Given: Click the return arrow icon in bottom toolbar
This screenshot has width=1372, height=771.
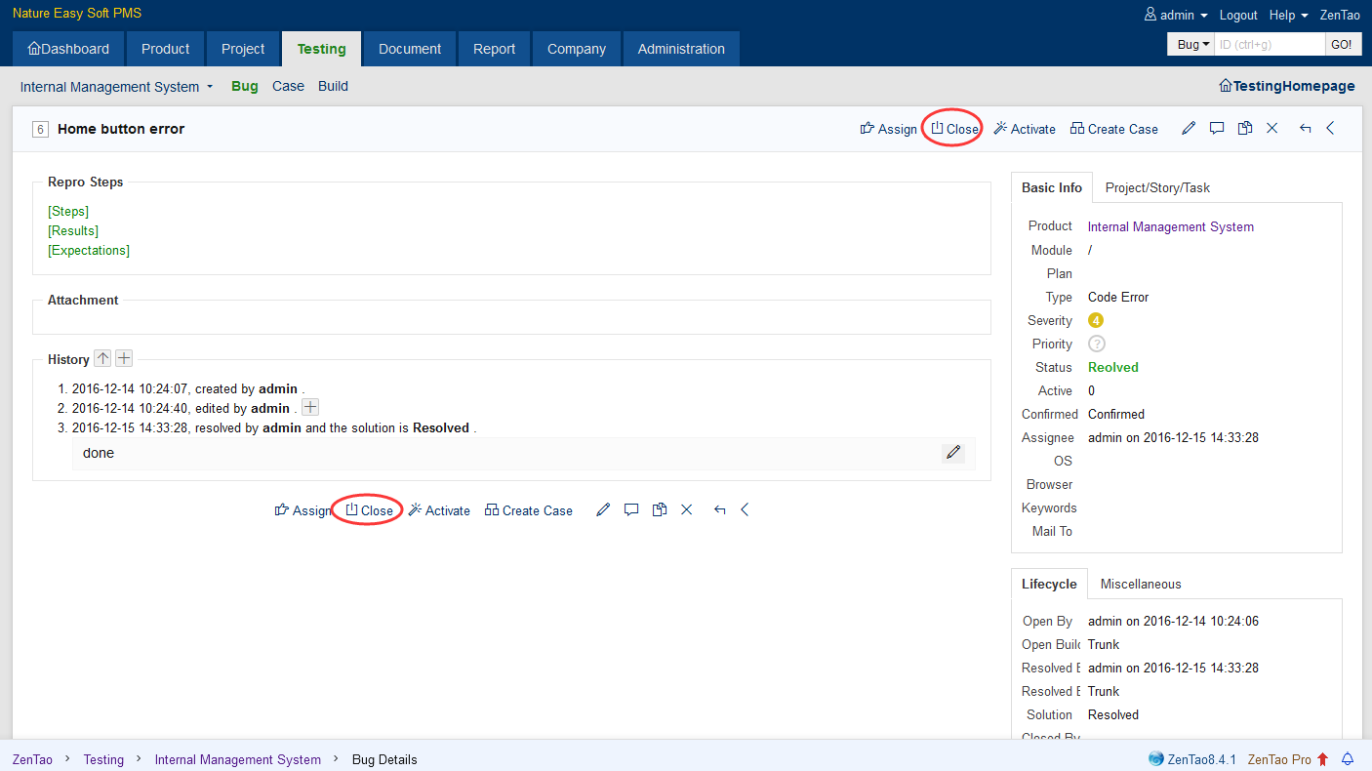Looking at the screenshot, I should pos(719,509).
